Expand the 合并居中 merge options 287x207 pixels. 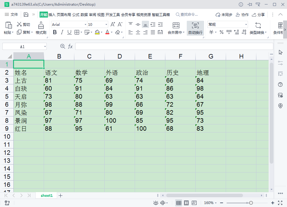184,33
